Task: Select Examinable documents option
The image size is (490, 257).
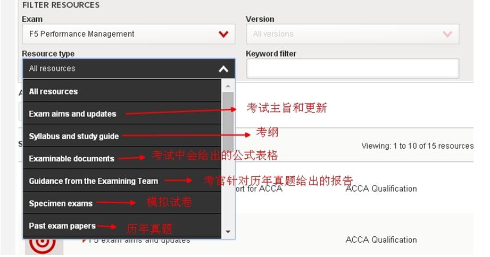Action: click(x=122, y=158)
